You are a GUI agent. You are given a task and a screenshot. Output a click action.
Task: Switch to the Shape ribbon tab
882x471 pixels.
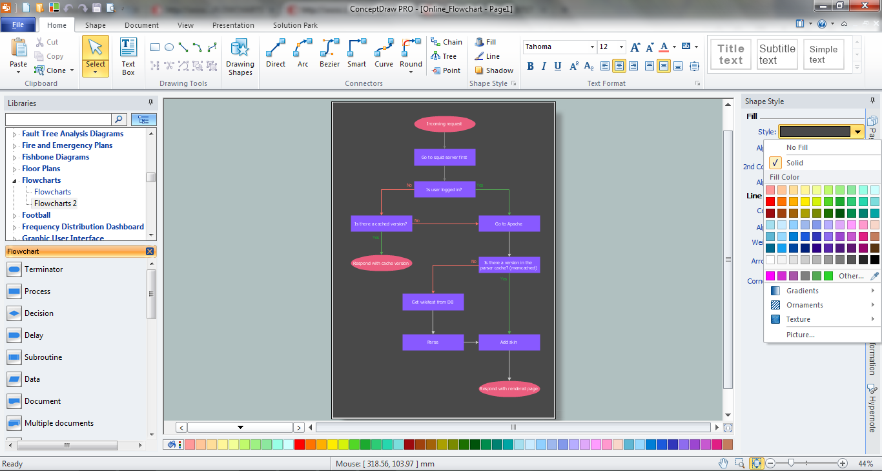[95, 25]
